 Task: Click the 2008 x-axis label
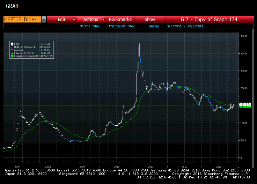[48, 167]
